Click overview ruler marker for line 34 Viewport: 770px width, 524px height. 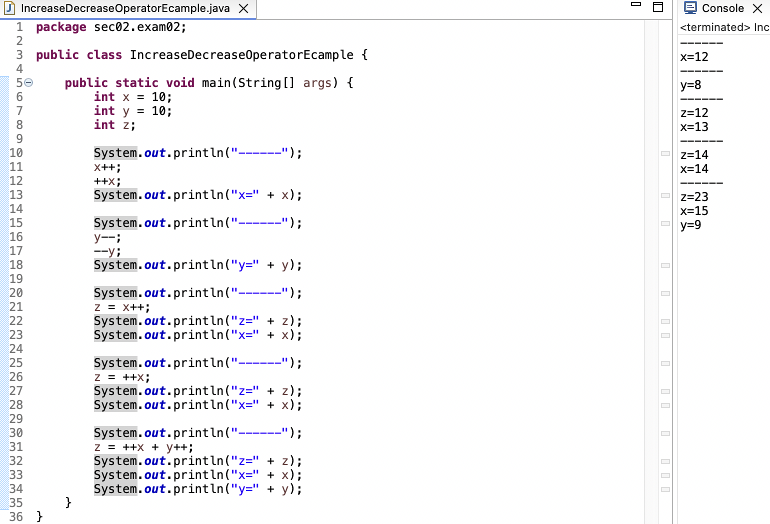(665, 489)
